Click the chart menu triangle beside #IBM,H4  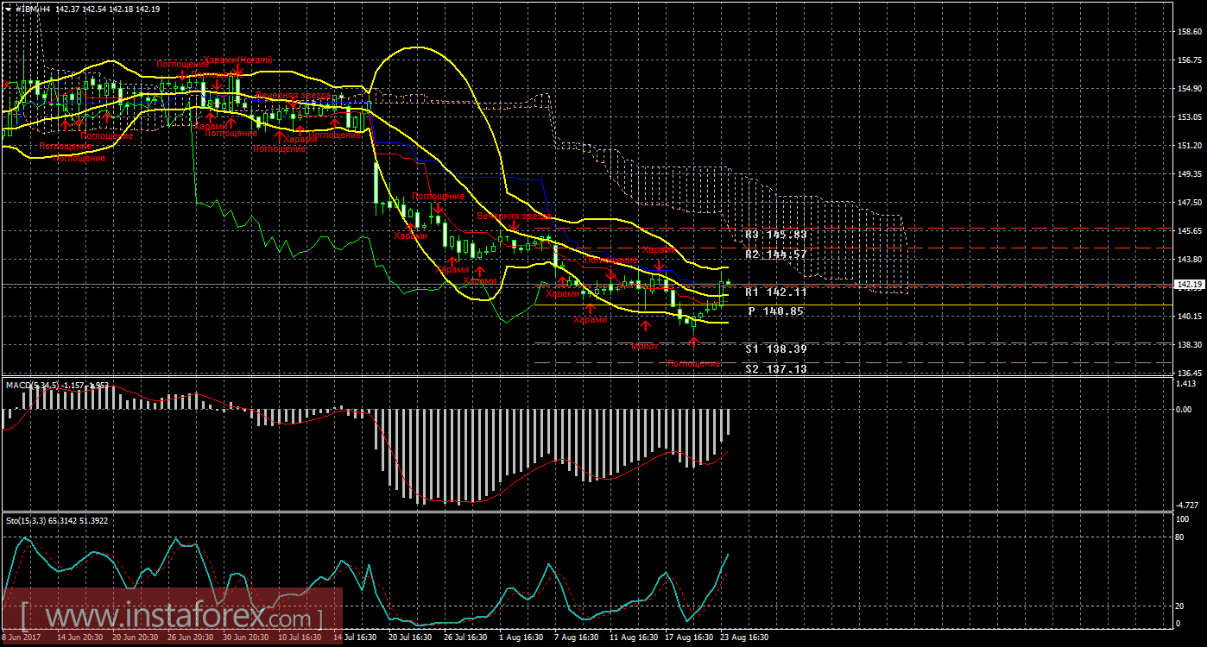pos(8,9)
